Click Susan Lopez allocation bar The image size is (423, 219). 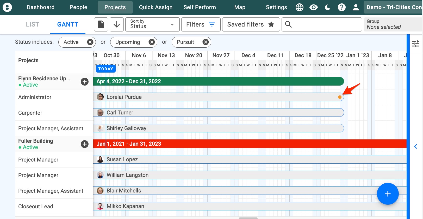click(x=250, y=159)
